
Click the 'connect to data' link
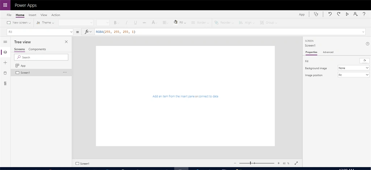[208, 96]
